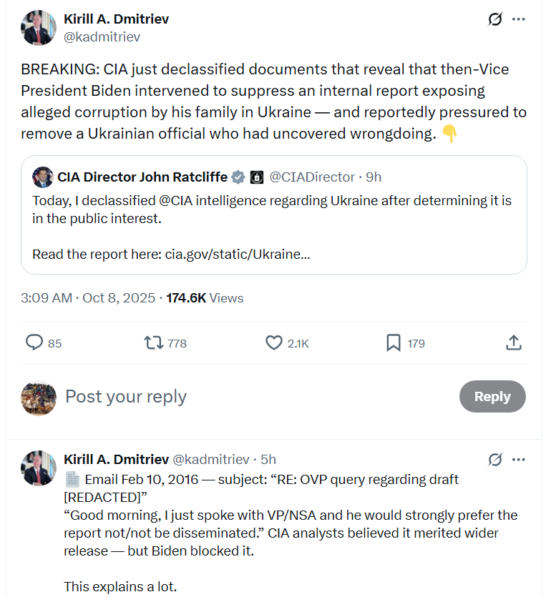Open the more options menu on the main post
The image size is (546, 597).
(x=519, y=19)
